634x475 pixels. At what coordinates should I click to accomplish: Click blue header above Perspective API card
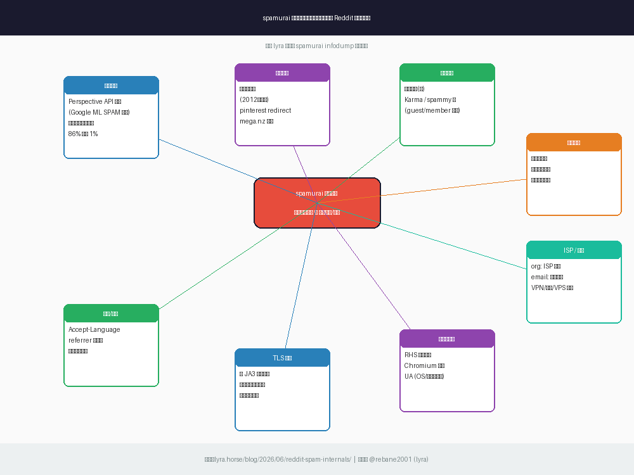click(x=111, y=85)
